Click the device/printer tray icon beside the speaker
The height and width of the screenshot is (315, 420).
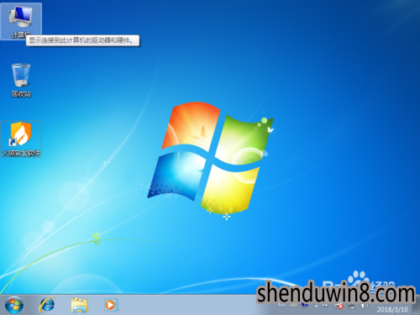tap(352, 306)
